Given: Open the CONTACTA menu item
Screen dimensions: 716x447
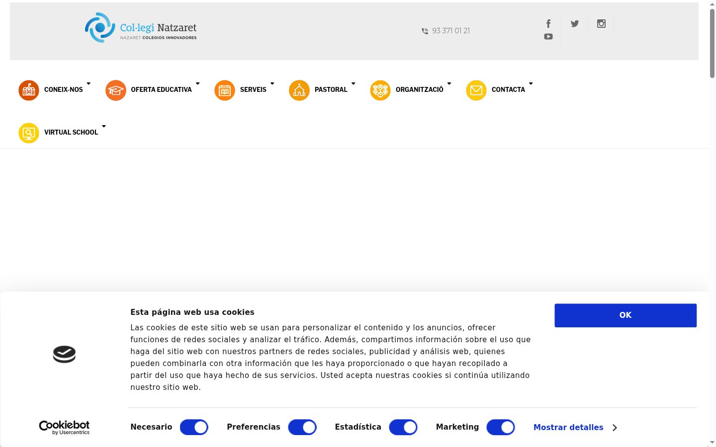Looking at the screenshot, I should [x=508, y=90].
